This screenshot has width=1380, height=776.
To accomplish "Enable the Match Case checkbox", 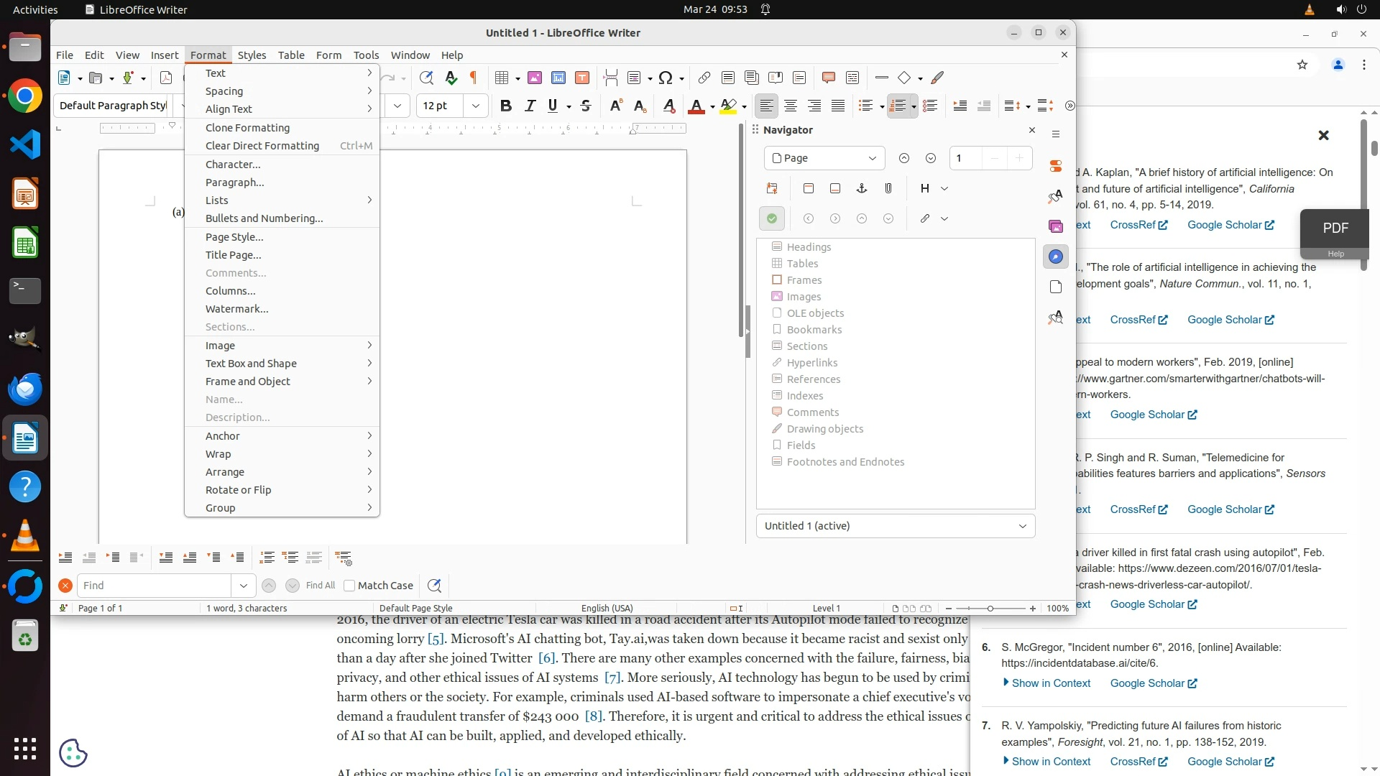I will pyautogui.click(x=349, y=586).
